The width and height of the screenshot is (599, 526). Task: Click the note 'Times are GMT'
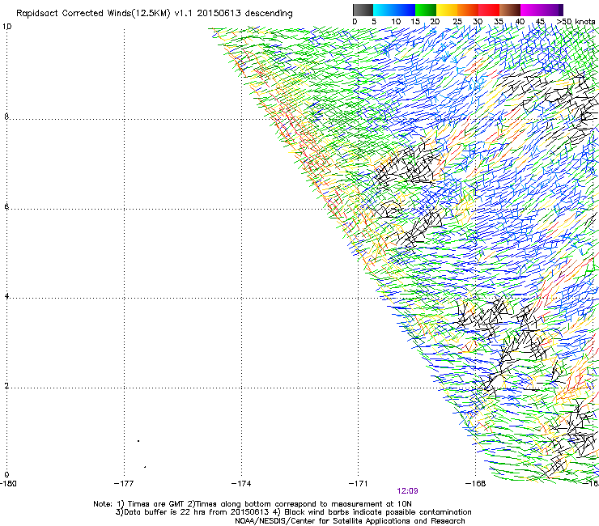(155, 504)
